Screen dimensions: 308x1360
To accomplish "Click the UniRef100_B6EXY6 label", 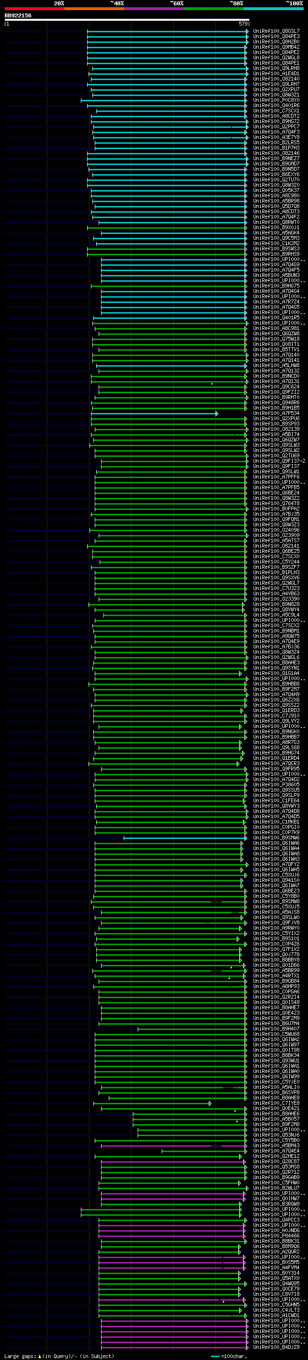I will pos(276,174).
